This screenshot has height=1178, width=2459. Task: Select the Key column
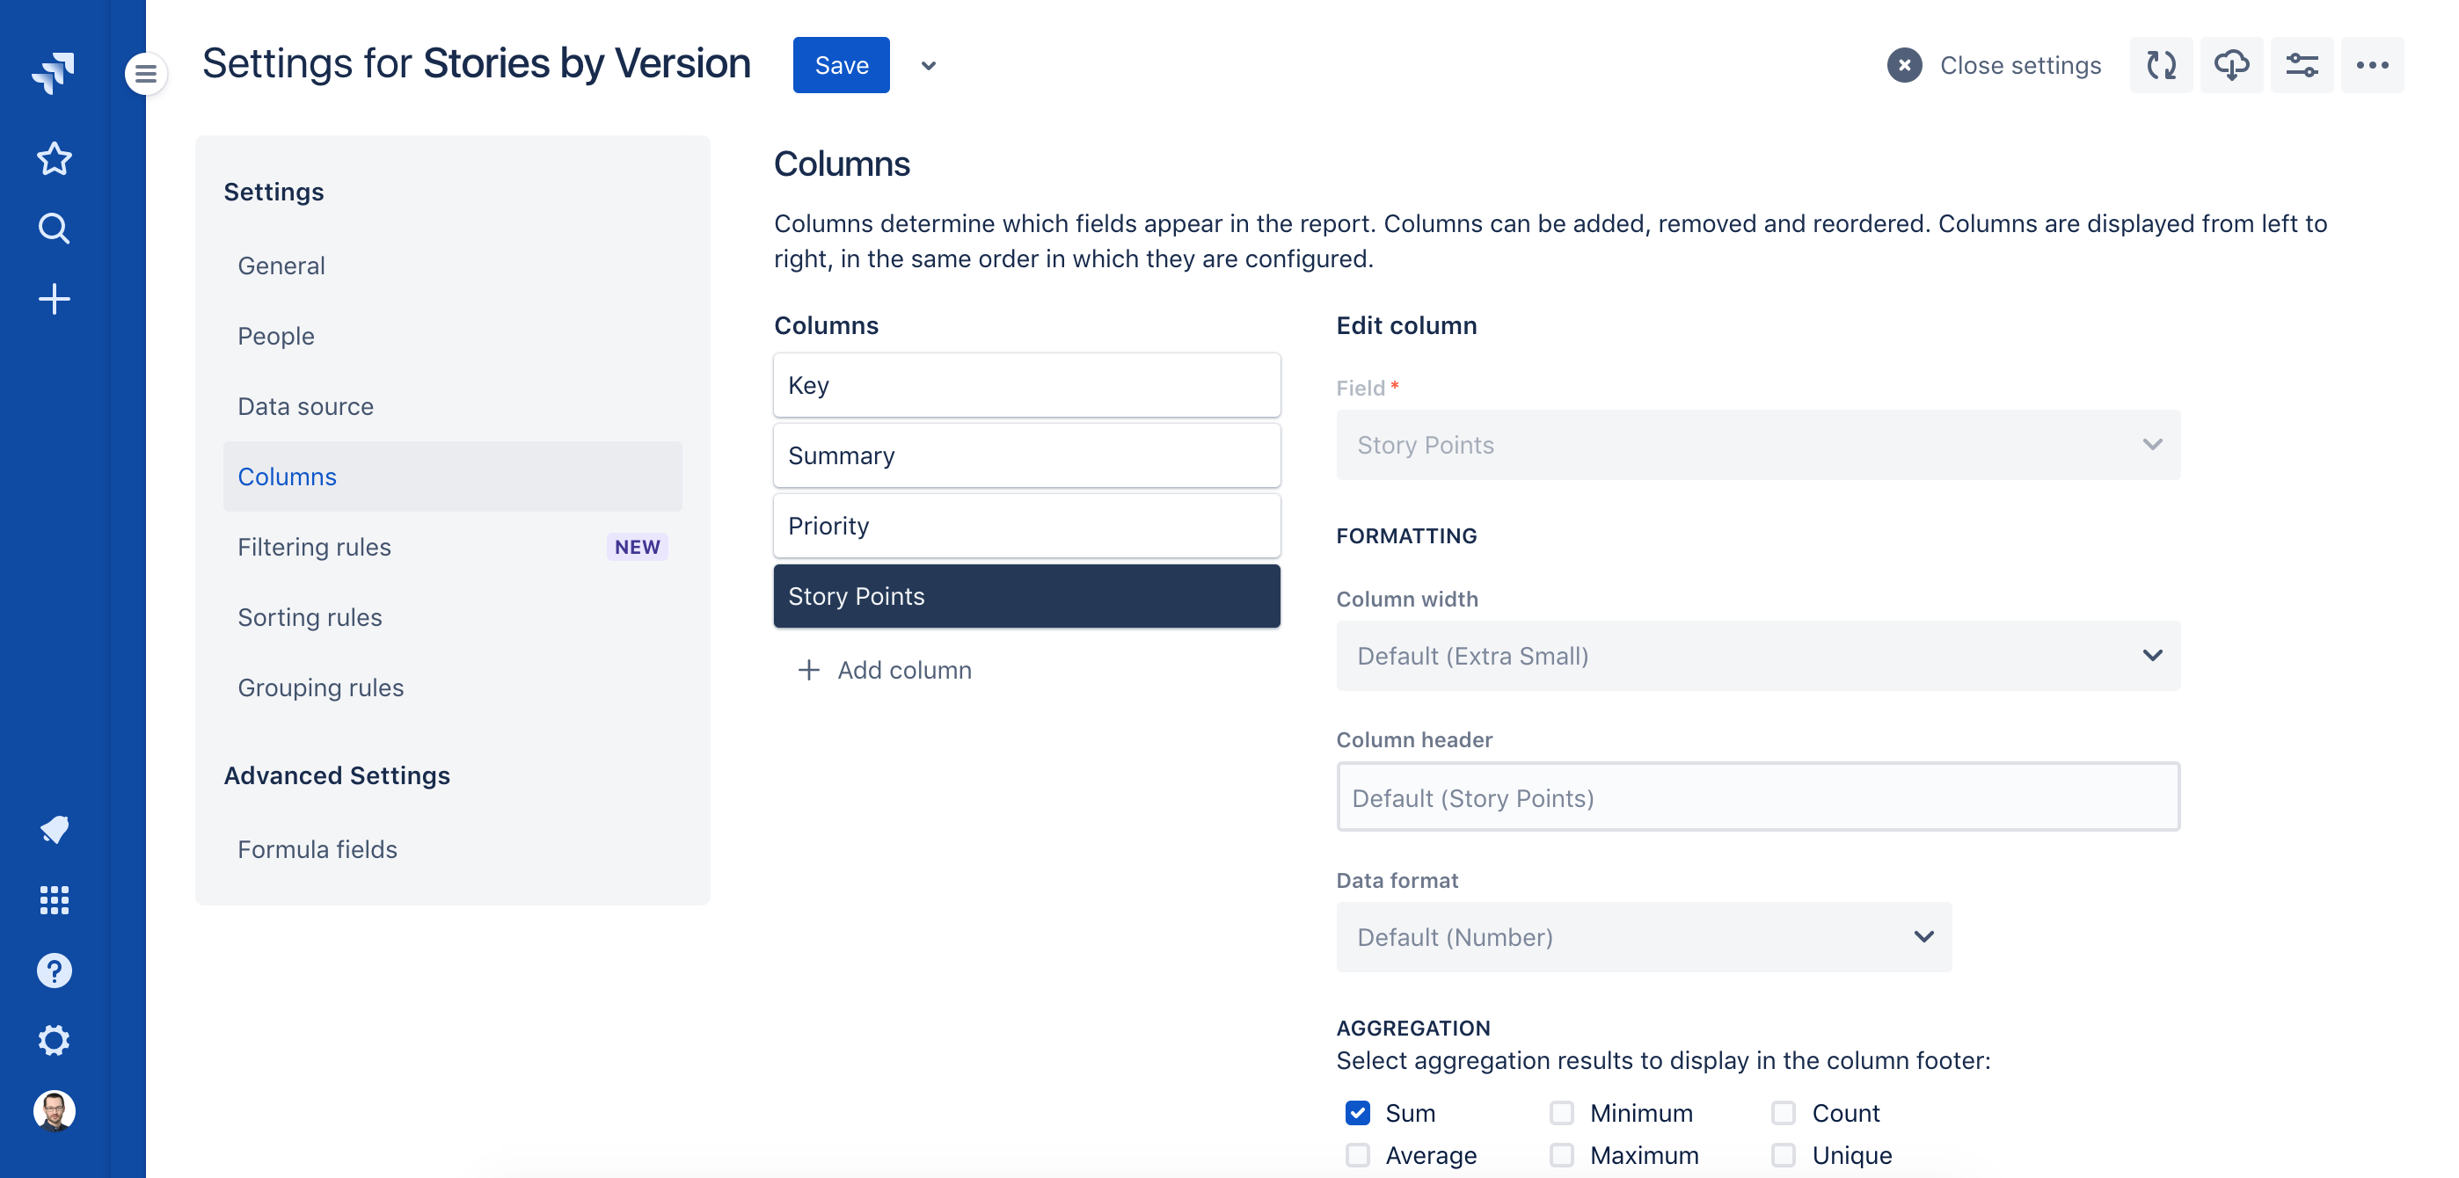coord(1026,385)
